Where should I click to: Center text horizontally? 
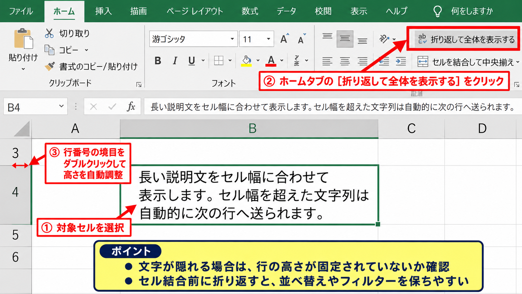pos(345,61)
